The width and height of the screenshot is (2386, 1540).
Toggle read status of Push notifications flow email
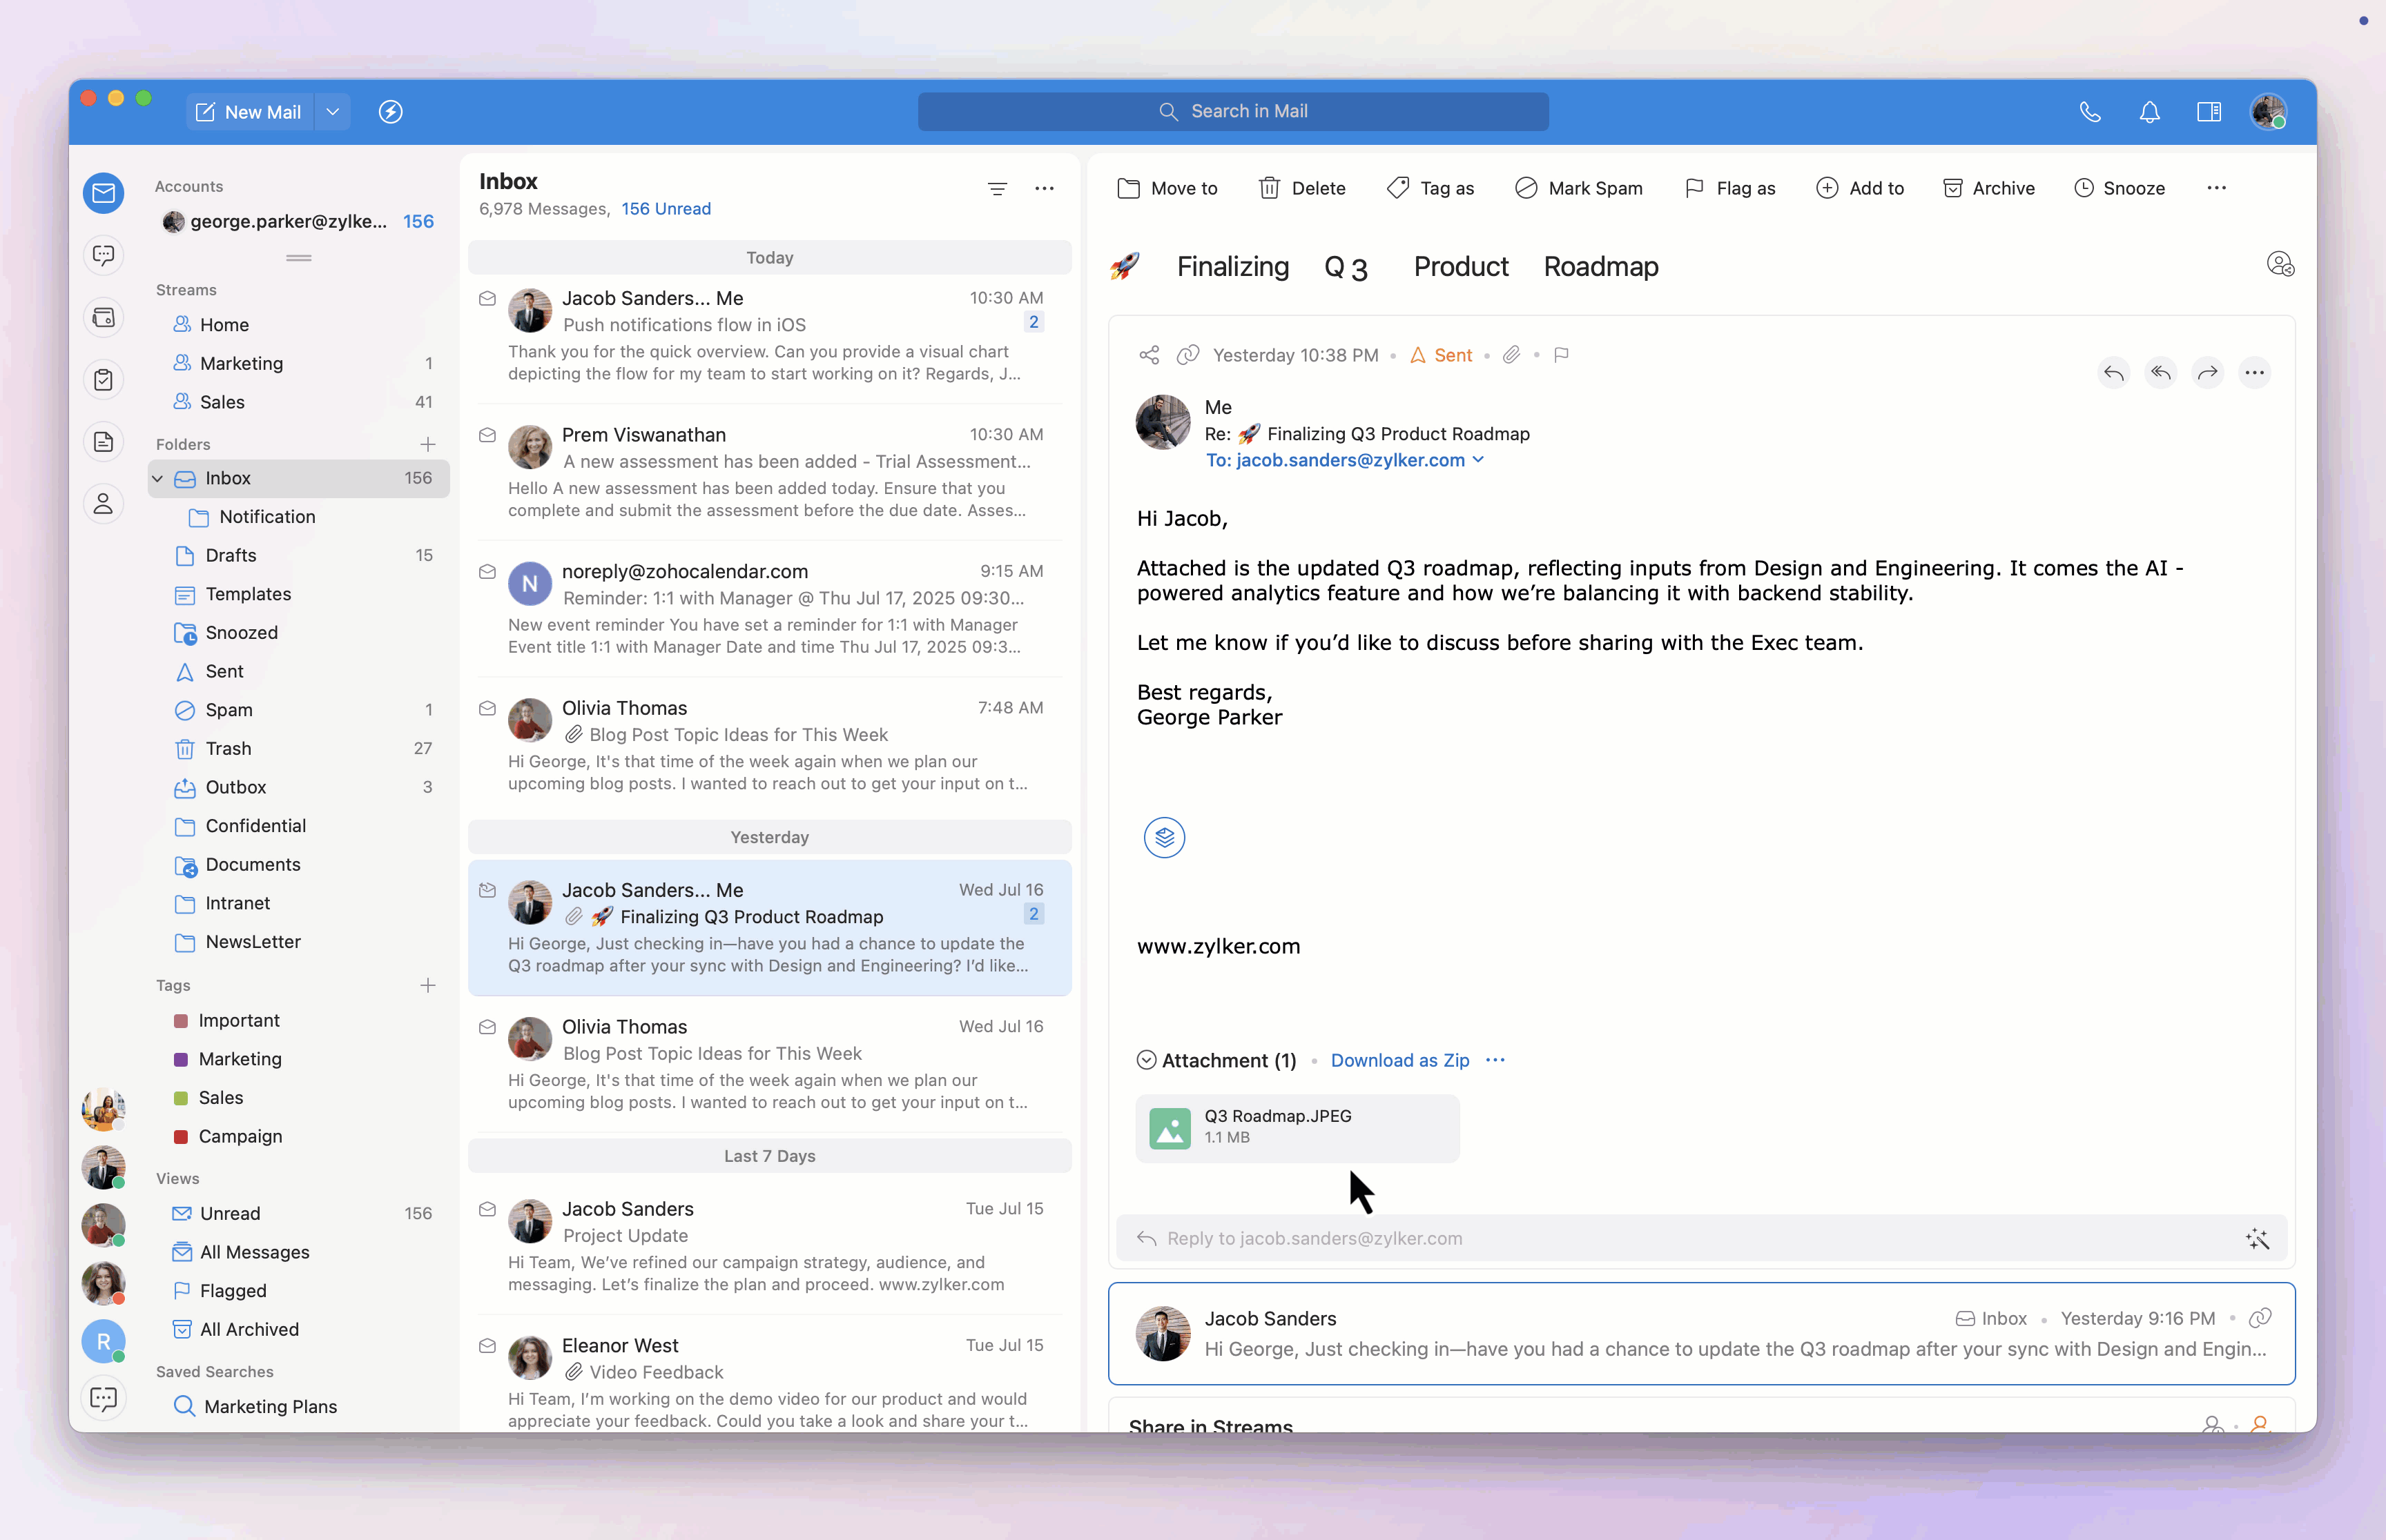[x=487, y=298]
